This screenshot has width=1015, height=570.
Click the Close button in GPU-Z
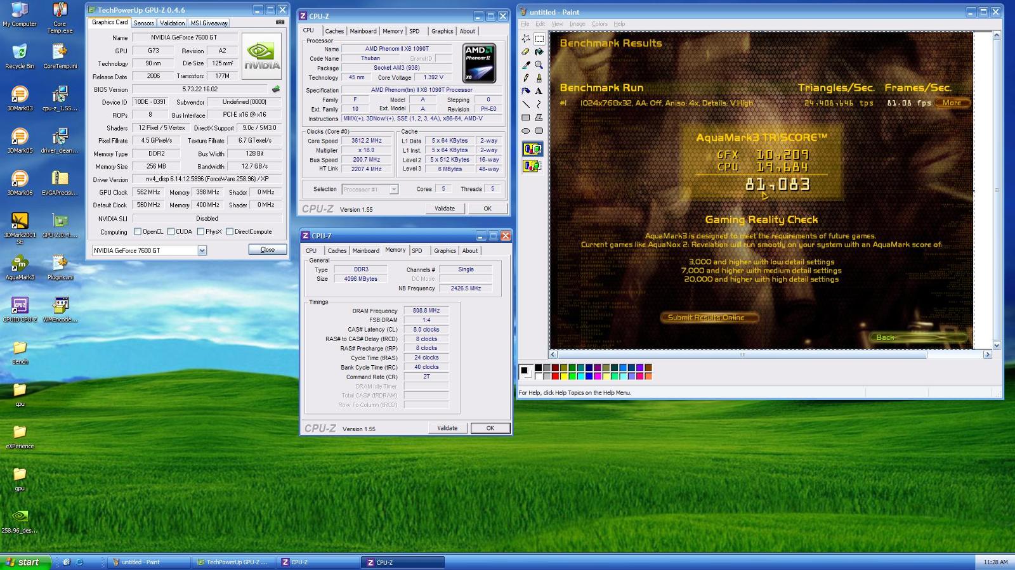click(267, 250)
